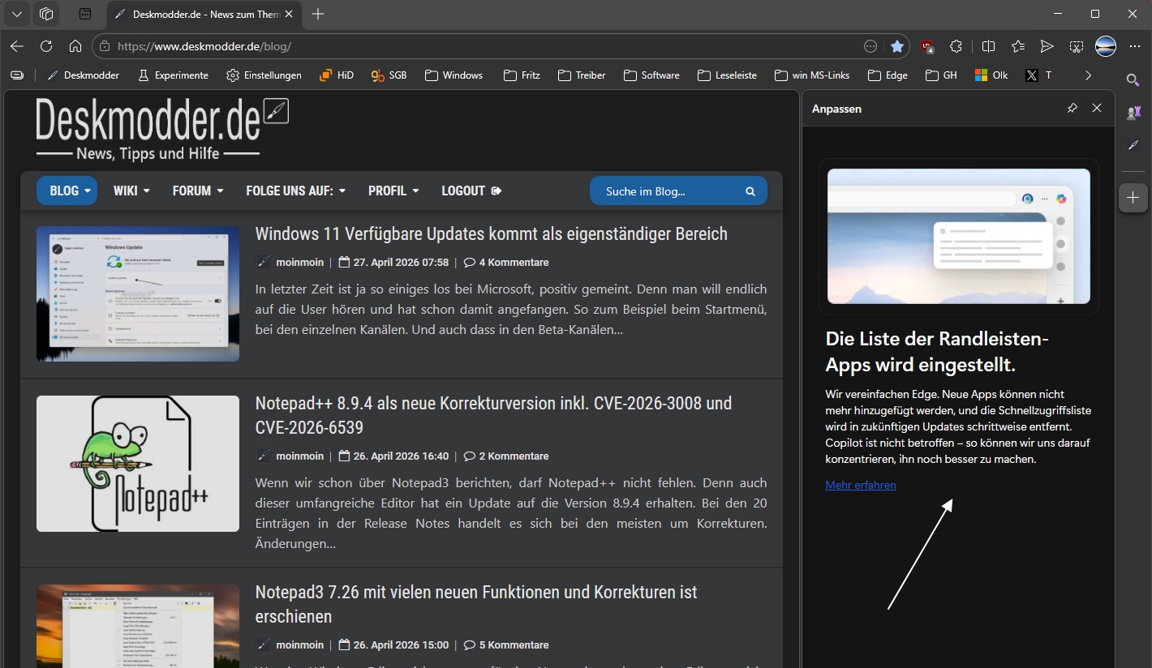1152x668 pixels.
Task: Toggle the blue favorite star in address bar
Action: coord(897,47)
